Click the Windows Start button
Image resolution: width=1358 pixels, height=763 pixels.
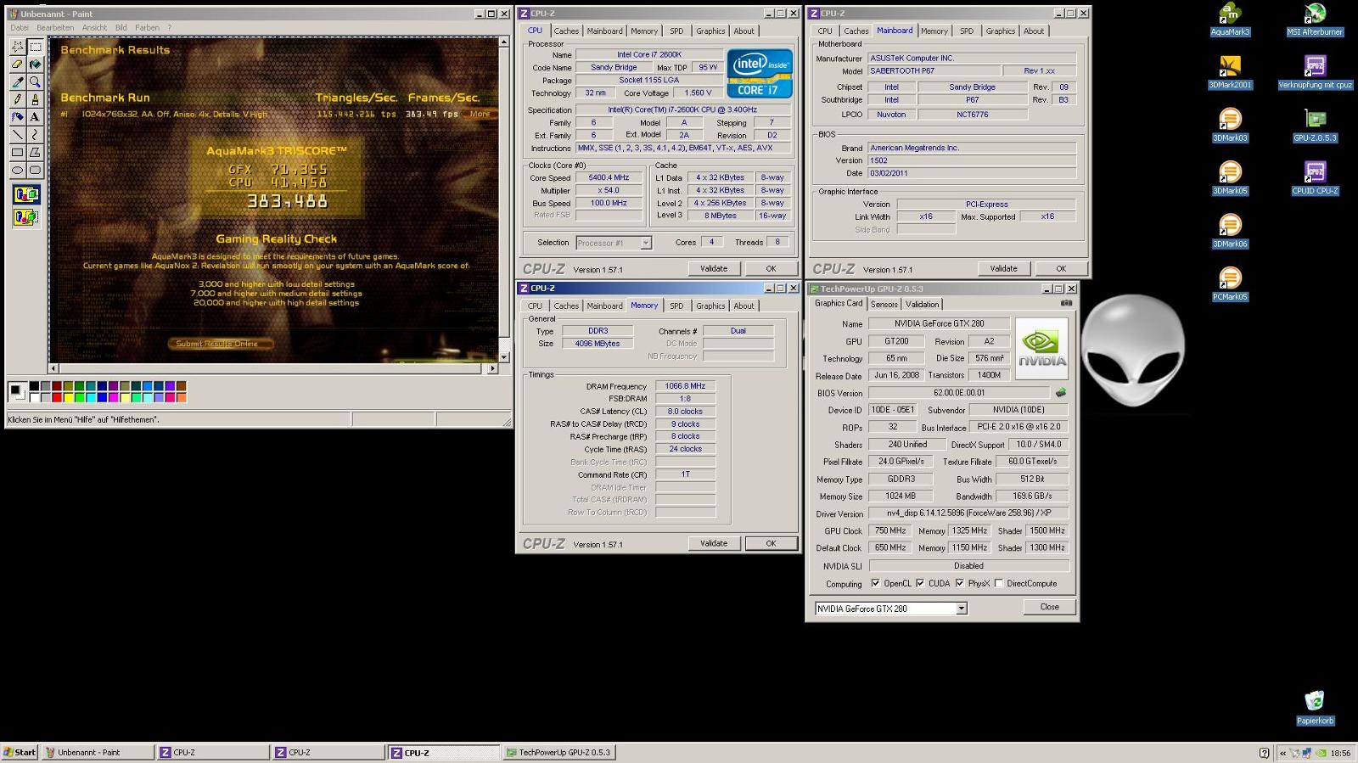pyautogui.click(x=20, y=752)
